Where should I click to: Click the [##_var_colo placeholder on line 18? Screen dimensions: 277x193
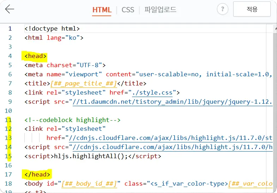coord(250,184)
